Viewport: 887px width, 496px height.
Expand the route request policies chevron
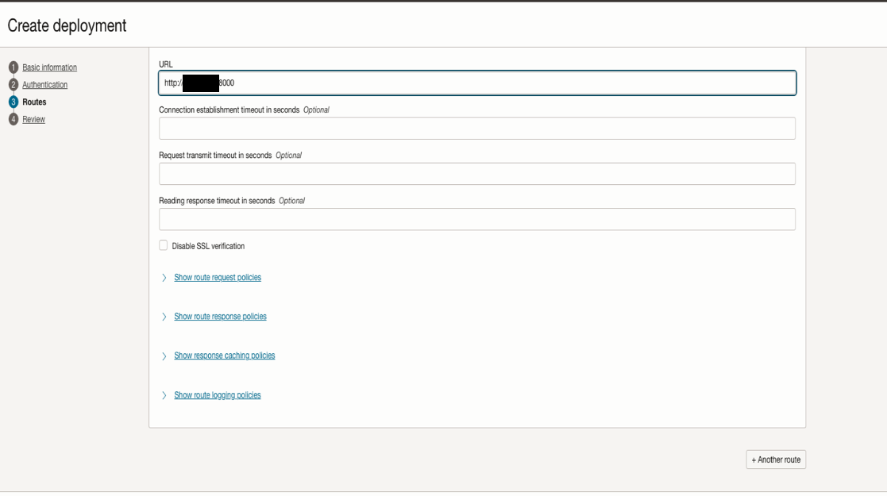(x=162, y=277)
